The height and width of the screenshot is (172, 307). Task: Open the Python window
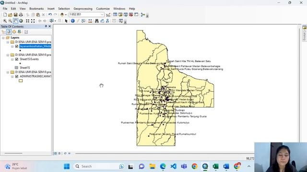point(136,15)
